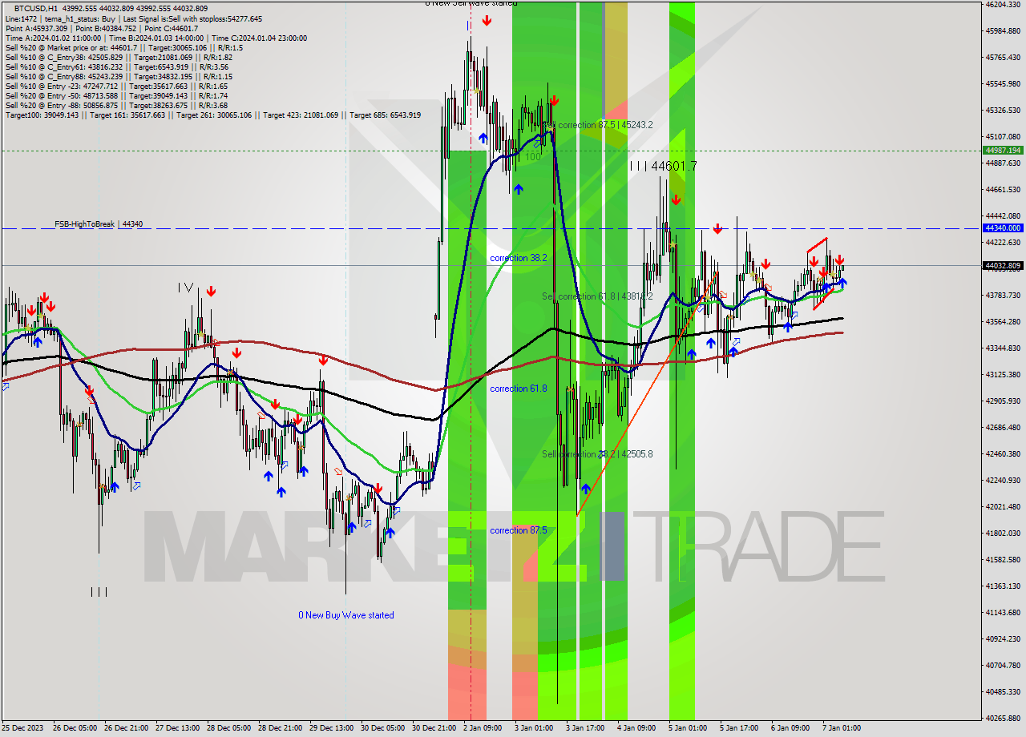Image resolution: width=1026 pixels, height=737 pixels.
Task: Click the 'I V' wave label
Action: point(186,287)
